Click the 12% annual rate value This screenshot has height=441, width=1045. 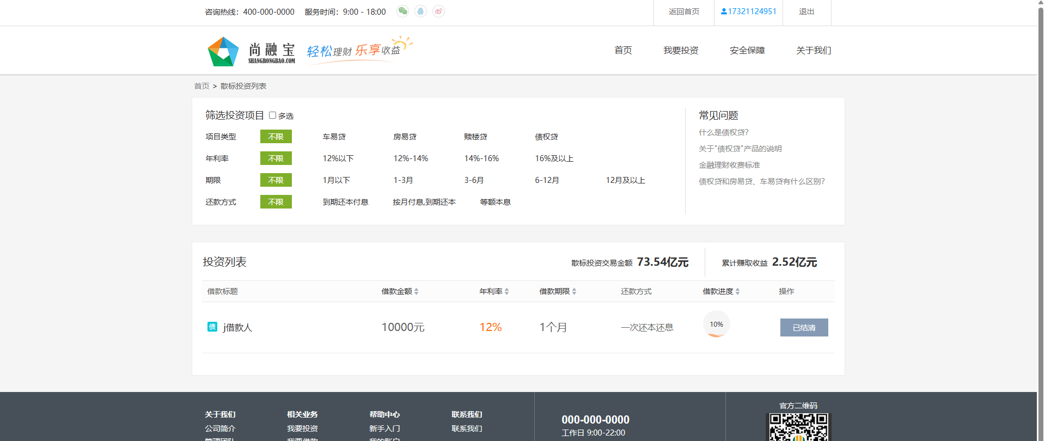coord(491,327)
